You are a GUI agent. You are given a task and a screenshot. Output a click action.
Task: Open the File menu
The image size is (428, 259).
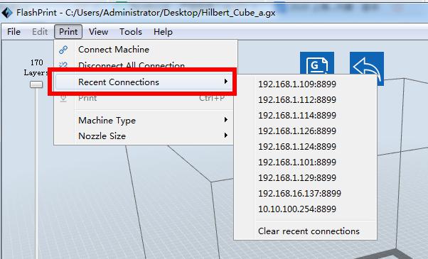pyautogui.click(x=14, y=32)
